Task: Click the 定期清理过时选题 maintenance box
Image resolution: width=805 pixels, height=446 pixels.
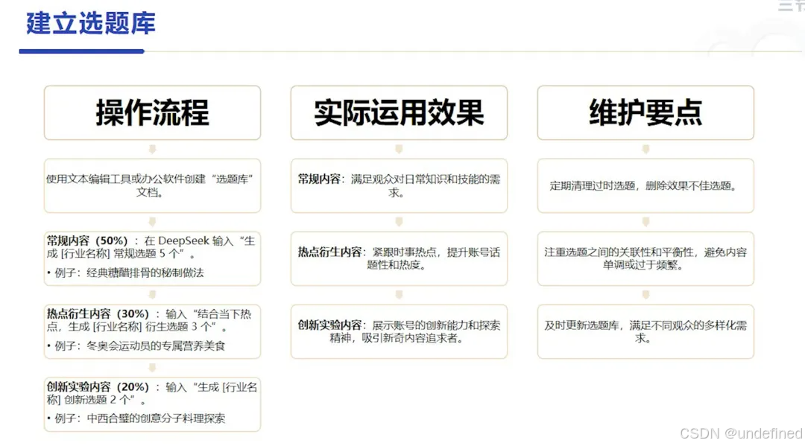Action: point(645,185)
